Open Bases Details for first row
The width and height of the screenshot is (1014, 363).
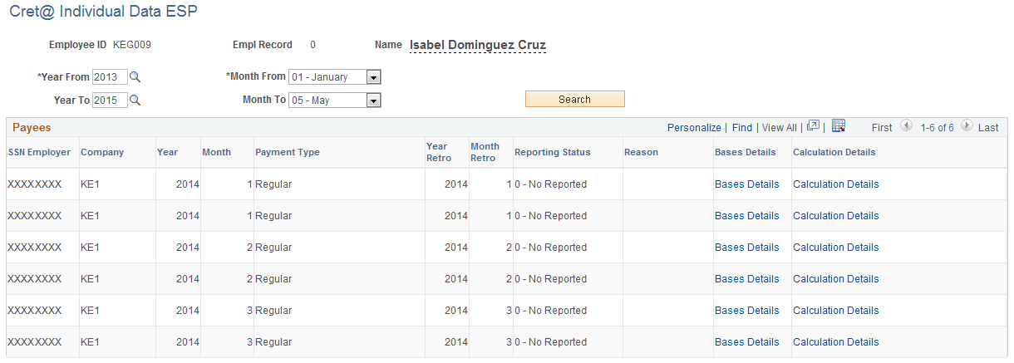coord(747,184)
